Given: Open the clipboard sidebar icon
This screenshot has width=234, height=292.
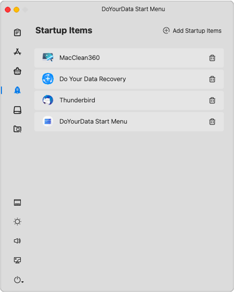Looking at the screenshot, I should point(17,32).
